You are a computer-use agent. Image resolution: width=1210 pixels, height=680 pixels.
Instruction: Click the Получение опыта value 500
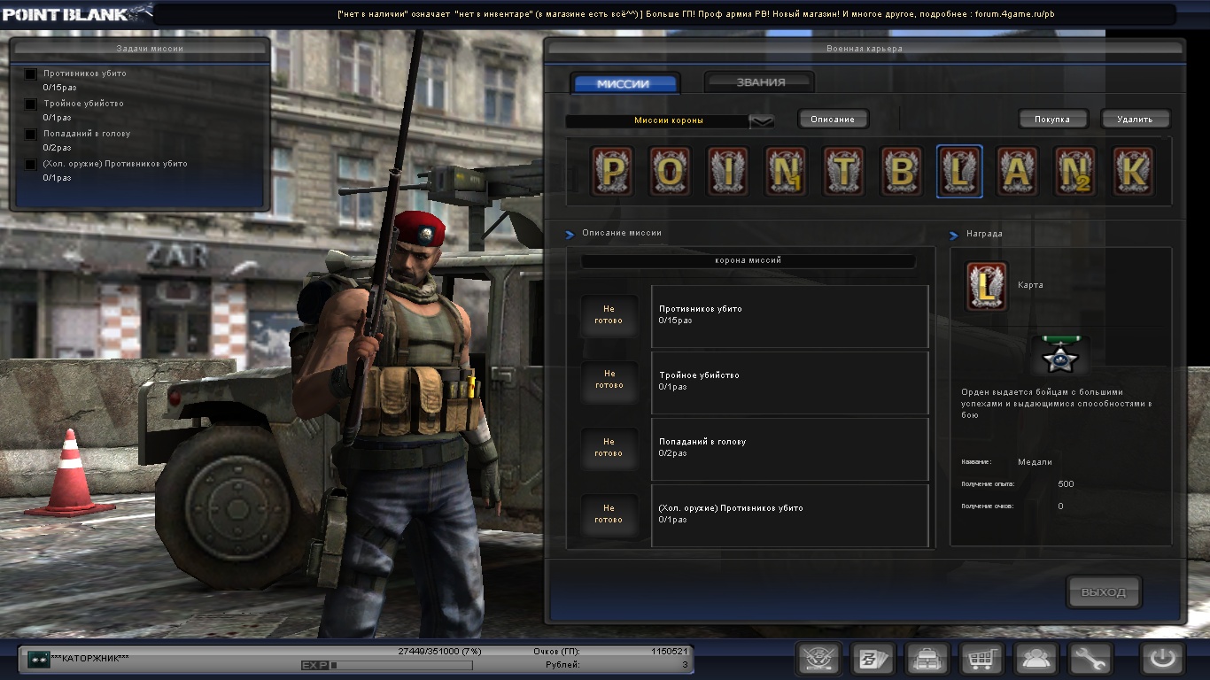coord(1066,484)
